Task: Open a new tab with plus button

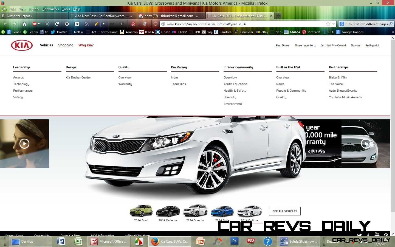Action: coord(278,16)
